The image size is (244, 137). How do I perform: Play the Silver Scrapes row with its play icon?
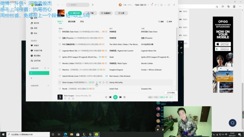point(97,82)
